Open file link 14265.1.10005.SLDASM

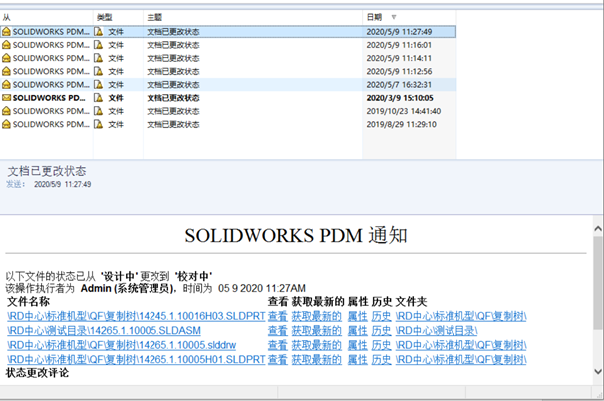[x=104, y=331]
